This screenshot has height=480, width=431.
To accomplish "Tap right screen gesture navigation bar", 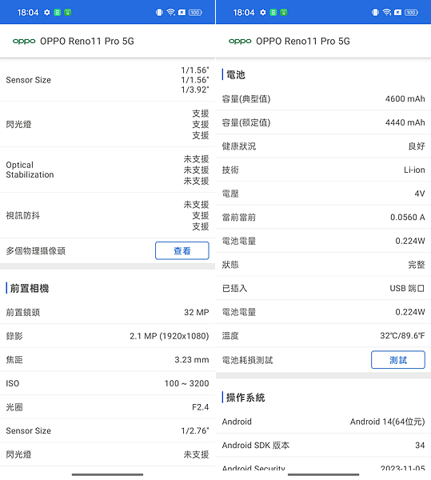I will [x=323, y=474].
